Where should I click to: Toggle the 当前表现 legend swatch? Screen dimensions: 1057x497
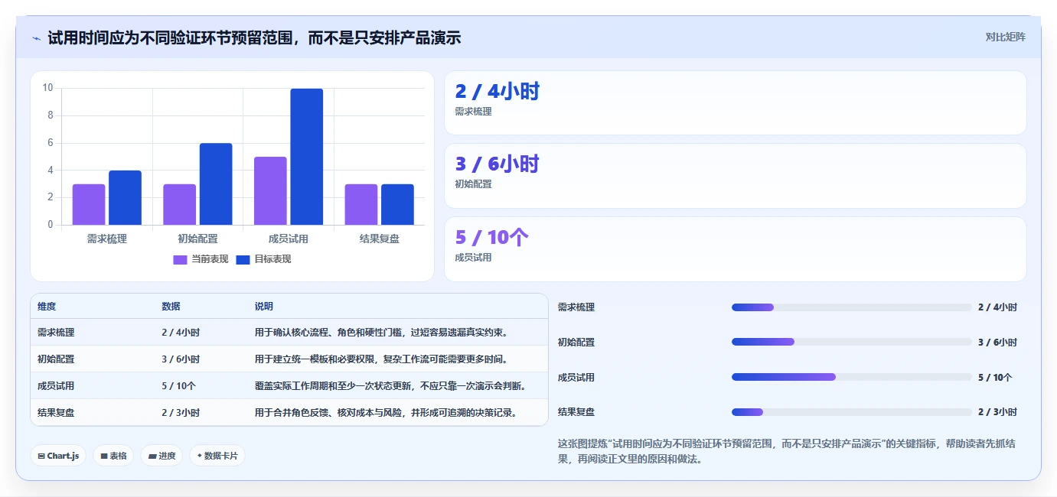[x=180, y=259]
